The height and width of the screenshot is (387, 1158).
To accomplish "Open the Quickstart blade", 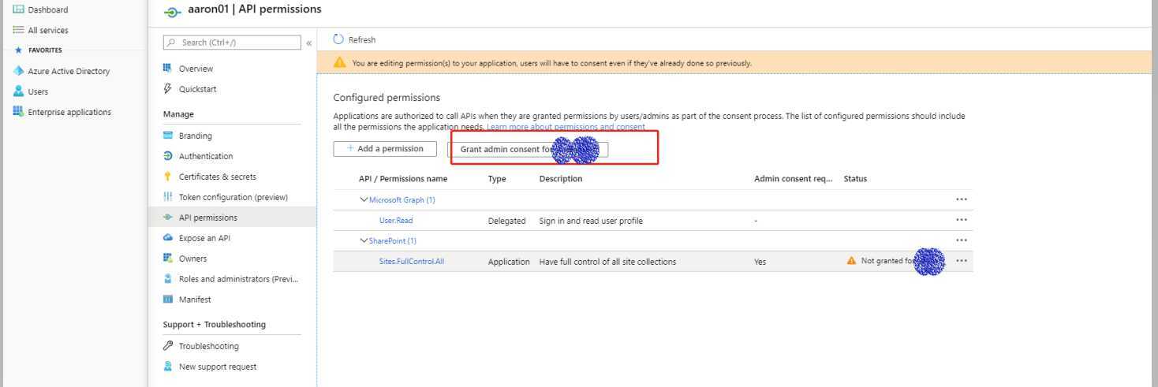I will click(x=197, y=89).
